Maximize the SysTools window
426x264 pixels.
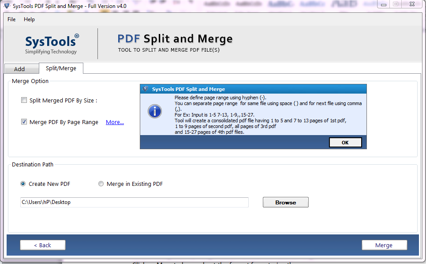click(396, 4)
